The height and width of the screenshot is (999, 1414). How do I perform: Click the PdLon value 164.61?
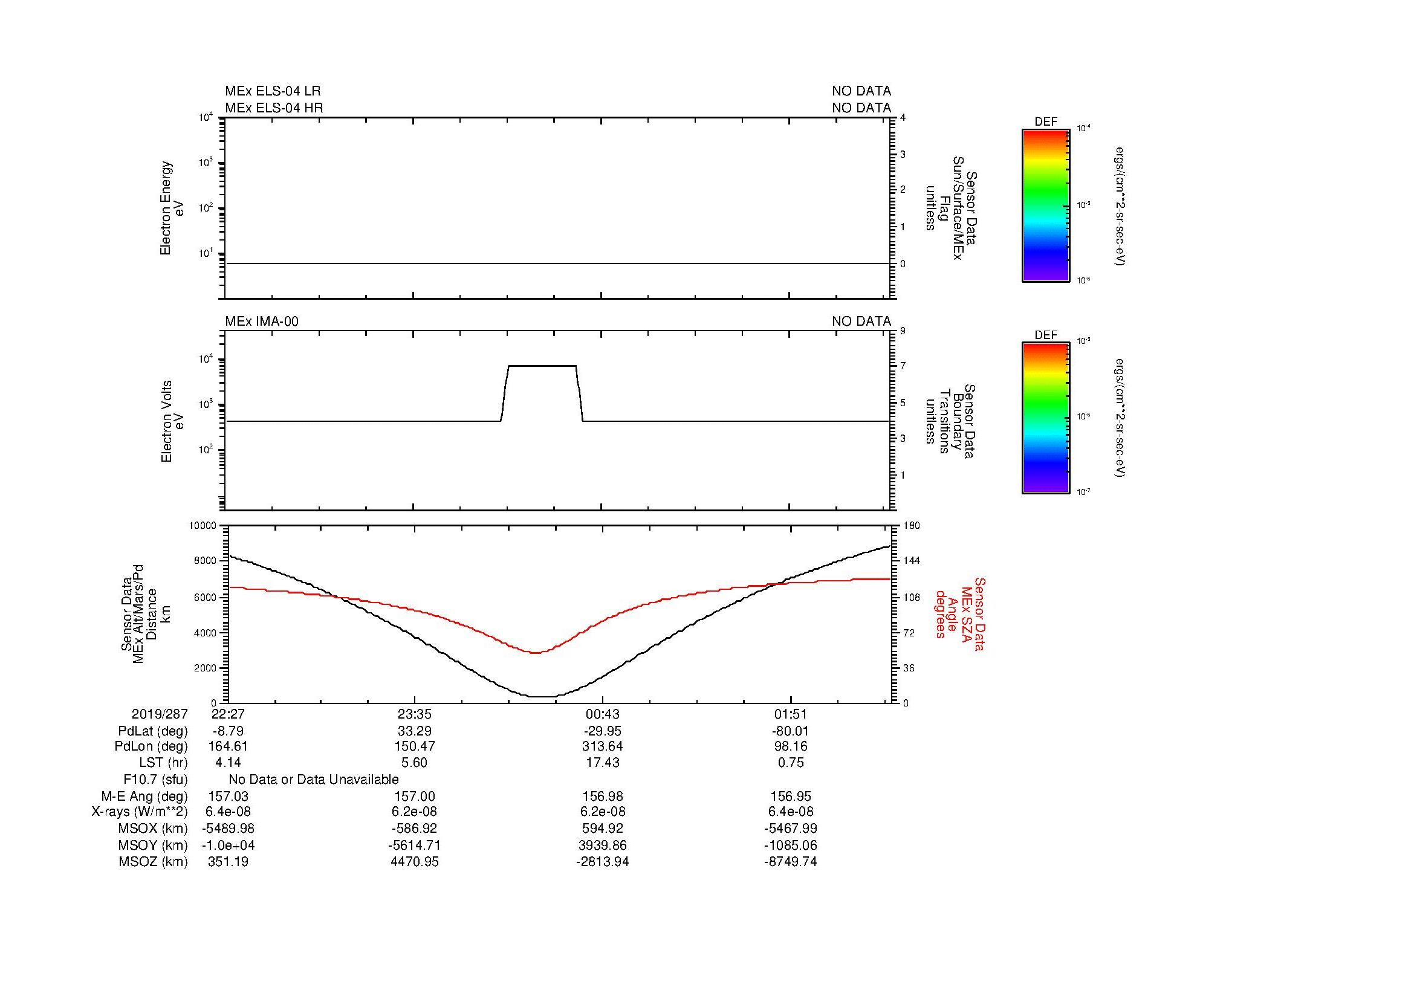tap(228, 746)
